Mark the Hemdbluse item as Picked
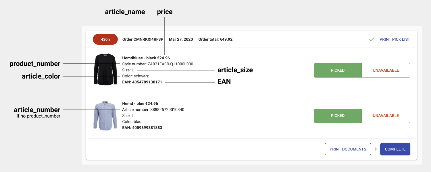Screen dimensions: 431x172 tap(338, 70)
